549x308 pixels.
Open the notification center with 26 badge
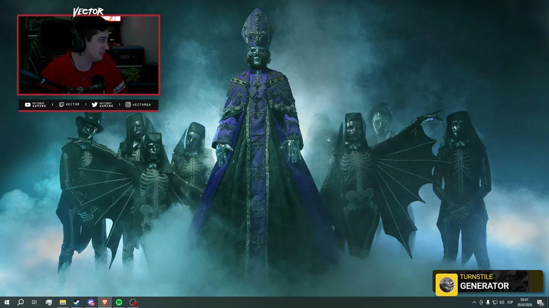point(540,302)
